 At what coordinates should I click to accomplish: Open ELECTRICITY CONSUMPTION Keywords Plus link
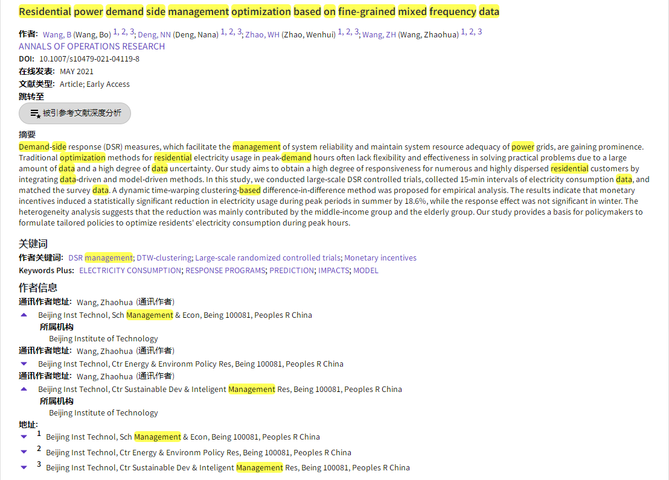(130, 271)
